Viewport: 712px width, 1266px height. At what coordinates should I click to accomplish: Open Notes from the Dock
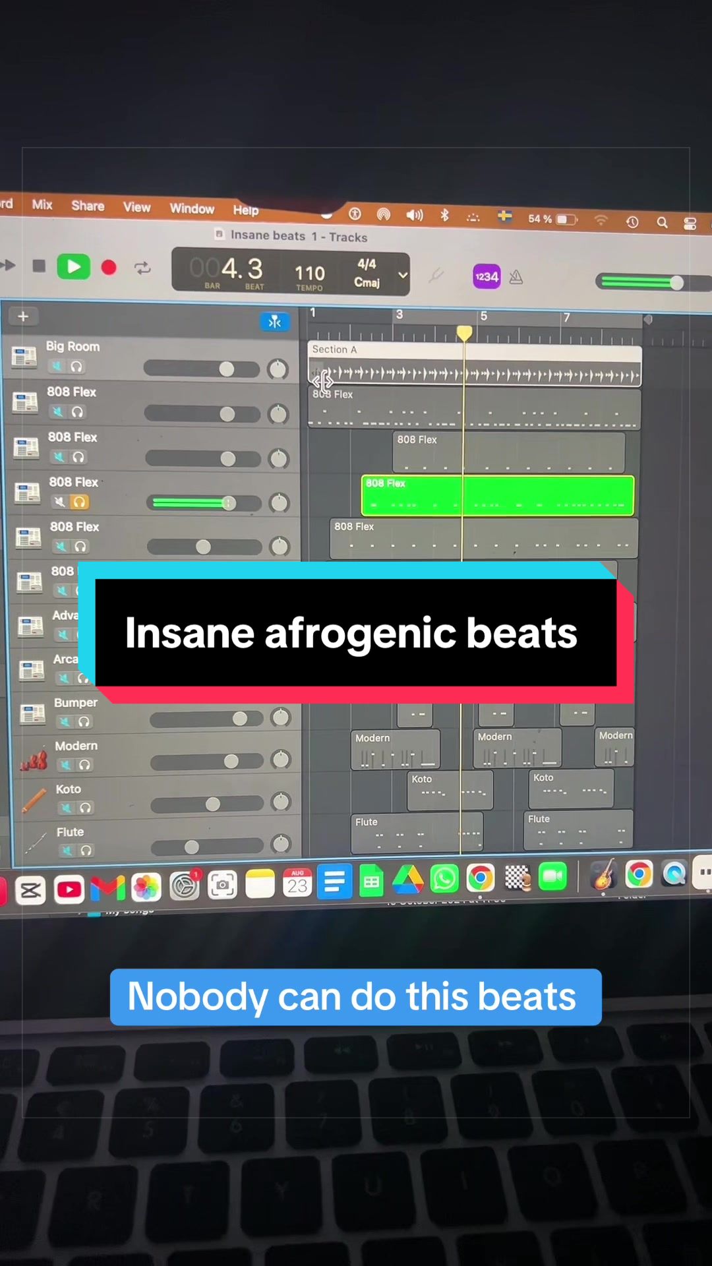tap(260, 885)
